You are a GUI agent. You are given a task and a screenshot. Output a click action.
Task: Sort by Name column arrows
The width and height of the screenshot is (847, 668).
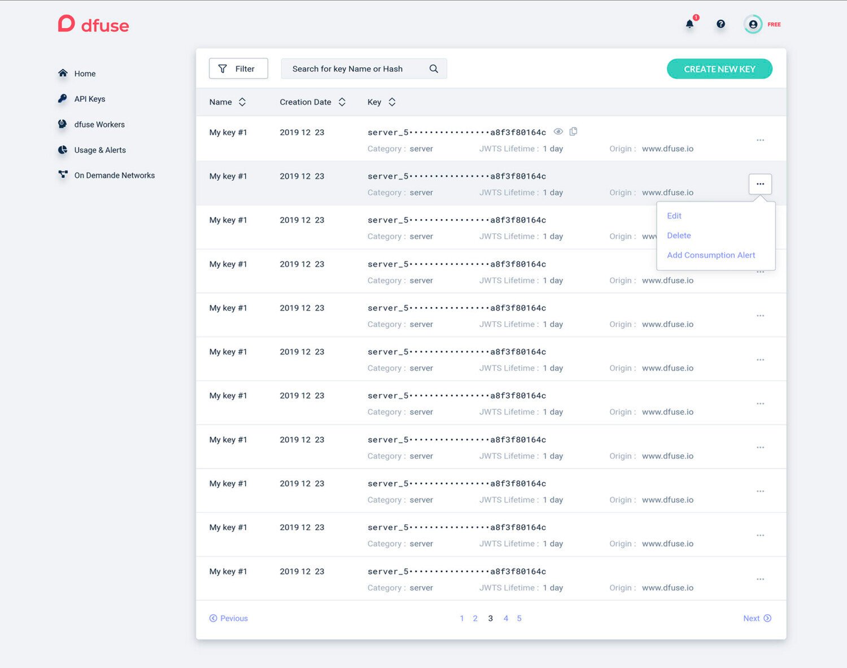(242, 102)
